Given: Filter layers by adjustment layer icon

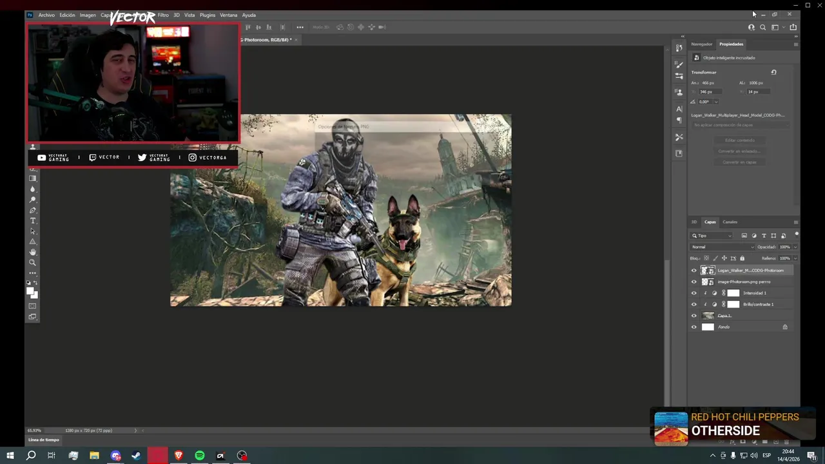Looking at the screenshot, I should pos(754,236).
